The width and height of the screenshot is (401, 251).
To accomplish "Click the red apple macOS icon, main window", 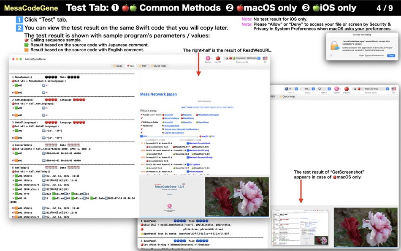I will [218, 58].
